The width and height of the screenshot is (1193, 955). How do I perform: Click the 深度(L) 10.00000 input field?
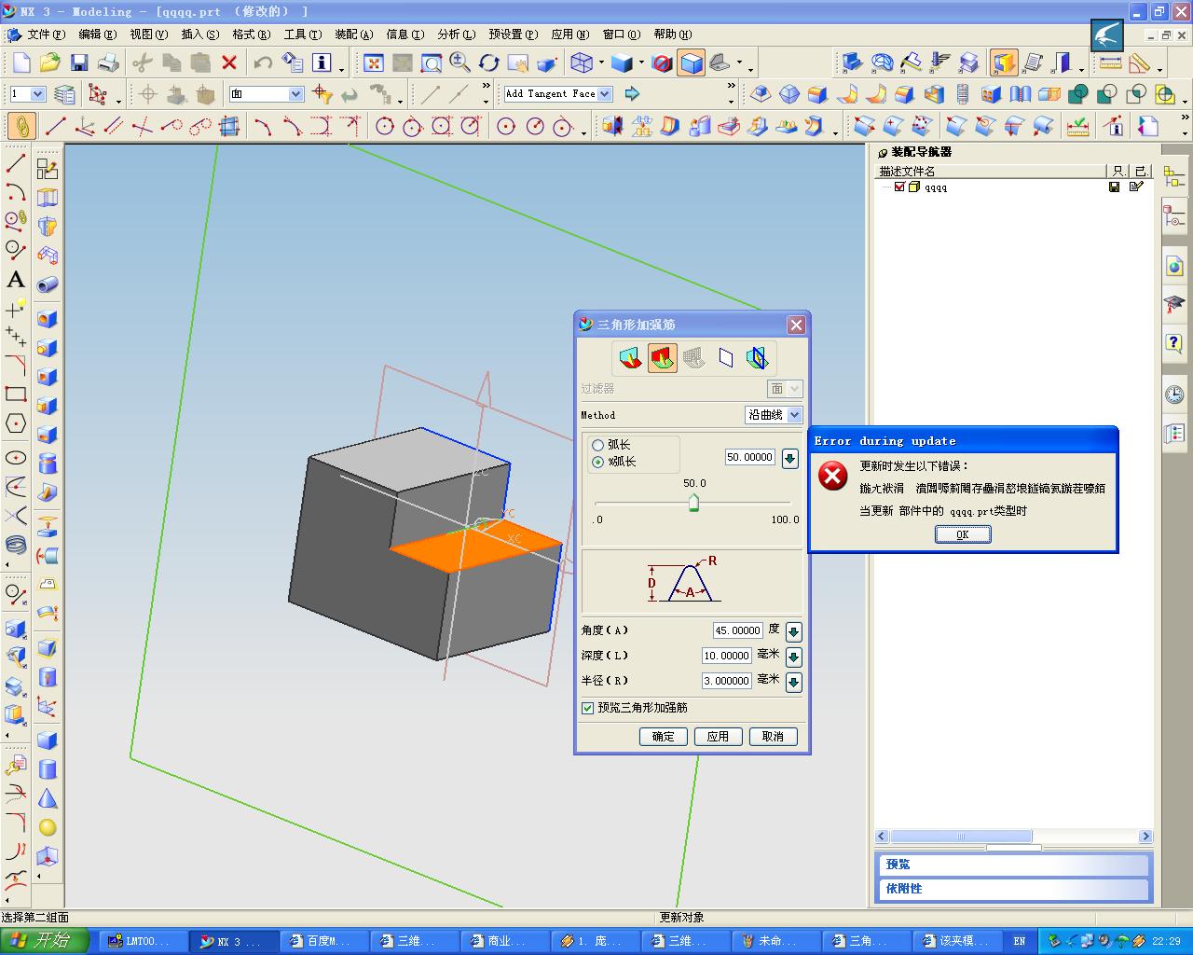point(727,656)
